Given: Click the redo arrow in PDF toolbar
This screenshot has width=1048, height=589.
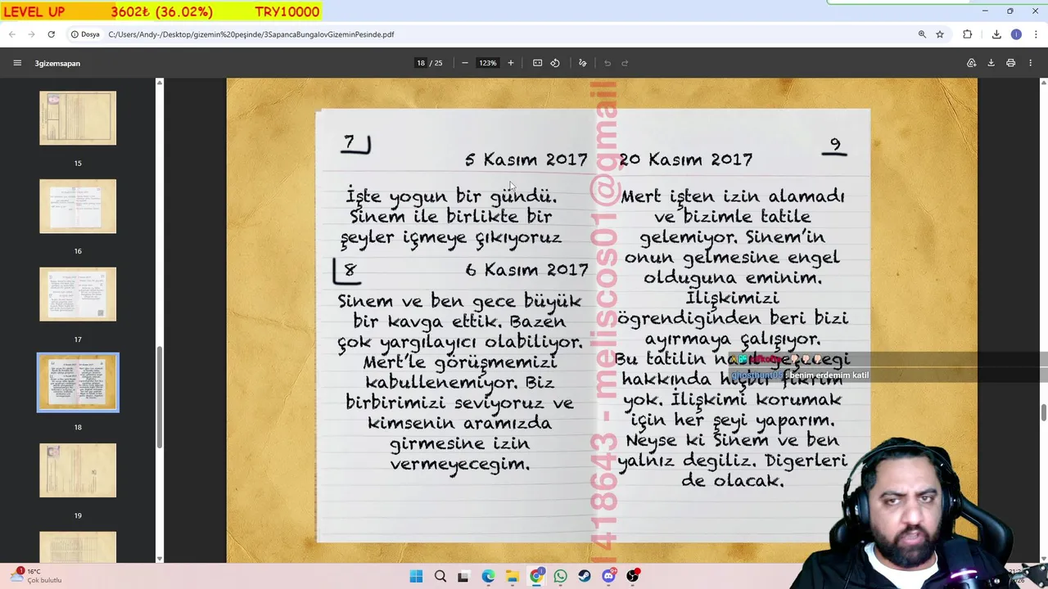Looking at the screenshot, I should (625, 63).
